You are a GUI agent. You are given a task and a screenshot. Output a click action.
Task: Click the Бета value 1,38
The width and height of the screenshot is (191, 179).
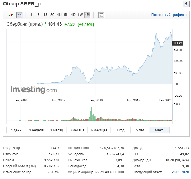click(185, 166)
